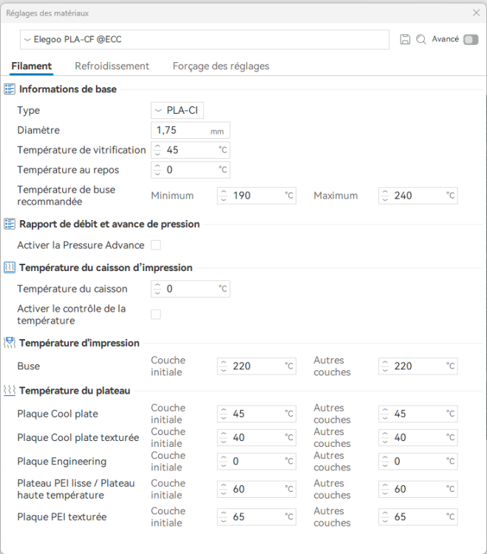
Task: Open the Elegoo PLA-CF @ECC preset dropdown
Action: 205,39
